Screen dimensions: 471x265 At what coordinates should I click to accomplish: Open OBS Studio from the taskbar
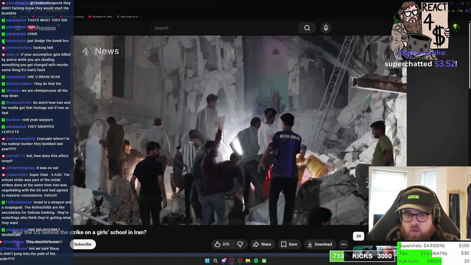[x=240, y=261]
